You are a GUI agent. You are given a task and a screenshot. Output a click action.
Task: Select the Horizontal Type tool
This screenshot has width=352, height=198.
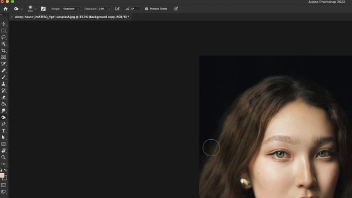tap(3, 131)
